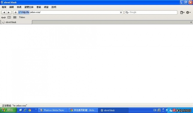Launch Google Chrome from the quick launch
Image resolution: width=193 pixels, height=113 pixels.
(30, 110)
